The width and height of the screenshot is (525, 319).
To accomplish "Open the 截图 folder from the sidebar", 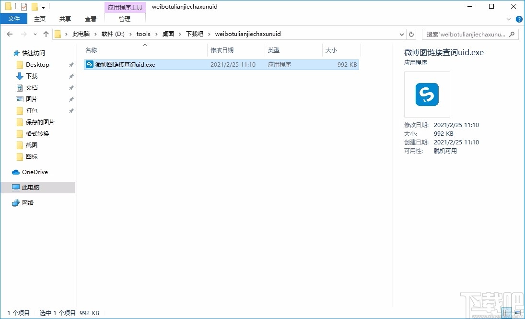I will (32, 145).
